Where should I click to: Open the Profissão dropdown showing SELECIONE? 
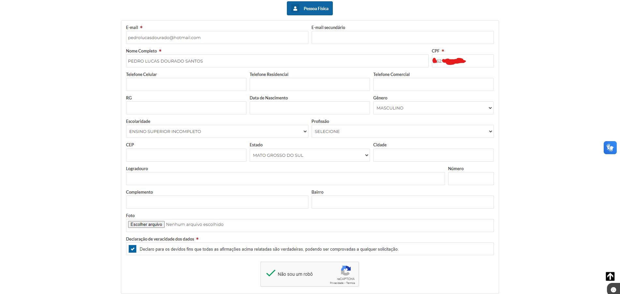coord(403,131)
